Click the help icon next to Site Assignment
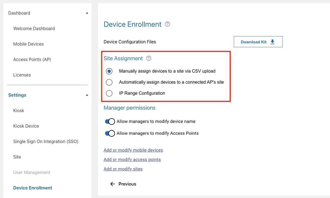 pyautogui.click(x=149, y=58)
